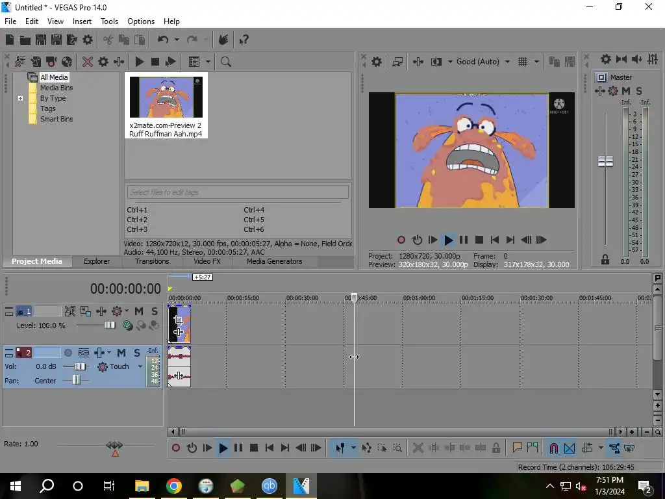The height and width of the screenshot is (499, 665).
Task: Save project using the floppy disk icon
Action: (41, 40)
